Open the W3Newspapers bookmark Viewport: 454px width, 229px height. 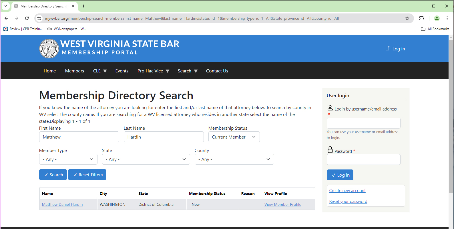pos(67,29)
